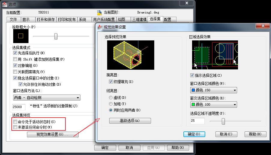271x155 pixels.
Task: Toggle 隐含选择窗口中的对象(I) checkbox
Action: coord(15,78)
